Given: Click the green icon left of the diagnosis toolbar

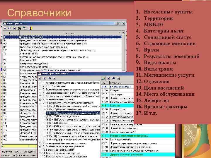Looking at the screenshot, I should pyautogui.click(x=103, y=78).
